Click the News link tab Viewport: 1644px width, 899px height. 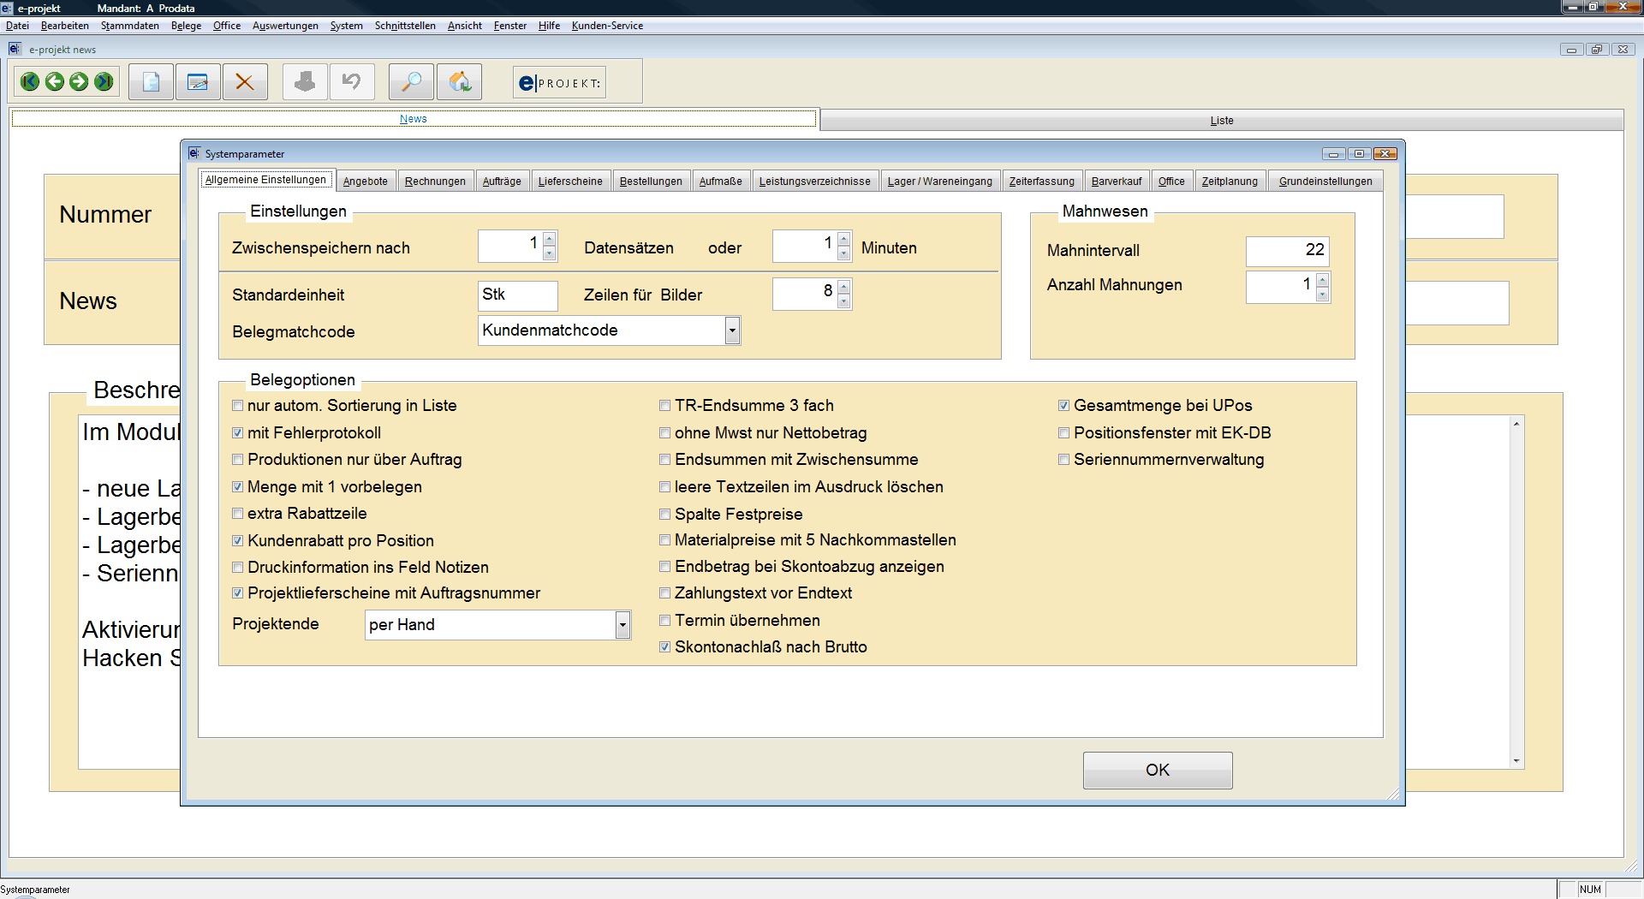(414, 119)
